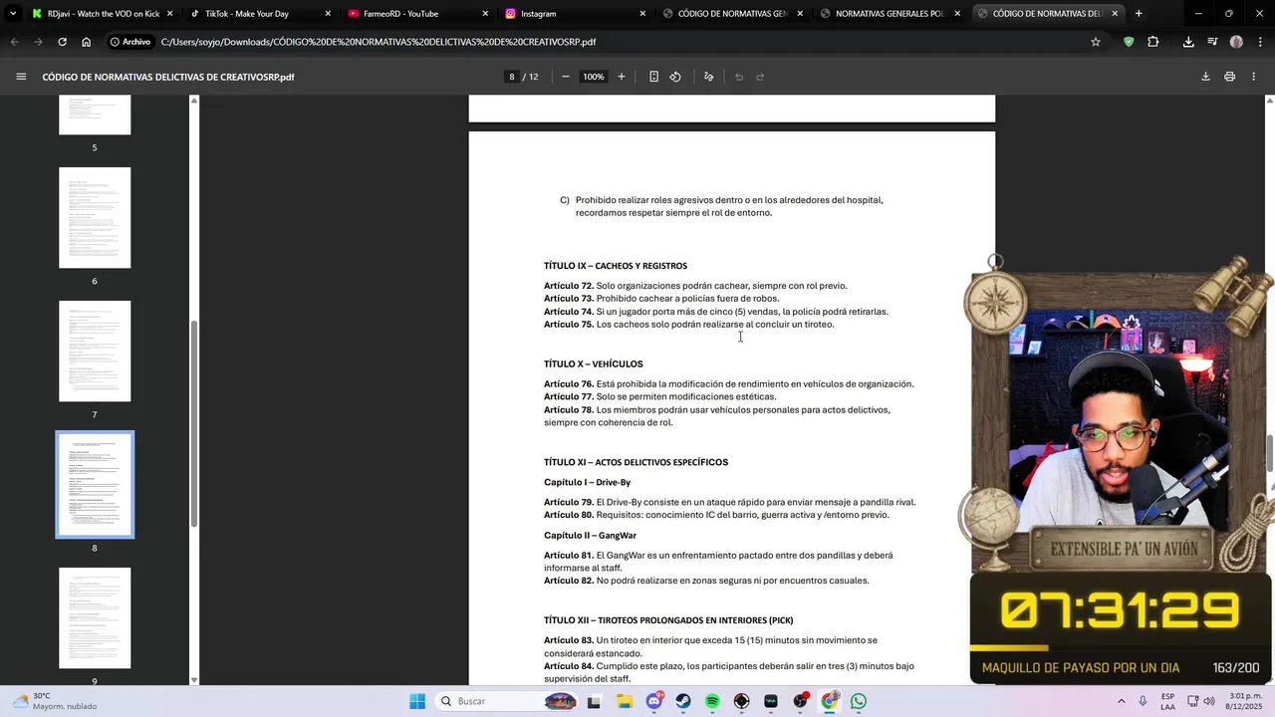Navigate back in browser history

14,42
